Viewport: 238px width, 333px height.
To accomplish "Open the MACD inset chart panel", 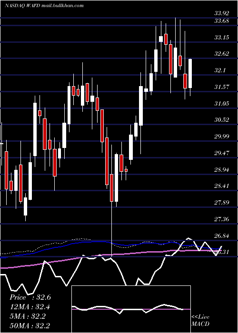I will [131, 309].
